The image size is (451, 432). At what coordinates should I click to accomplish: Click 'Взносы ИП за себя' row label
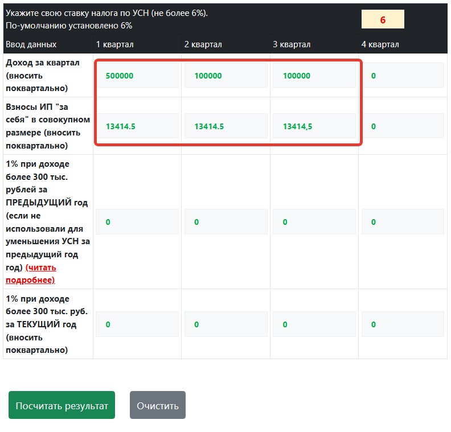click(x=48, y=126)
